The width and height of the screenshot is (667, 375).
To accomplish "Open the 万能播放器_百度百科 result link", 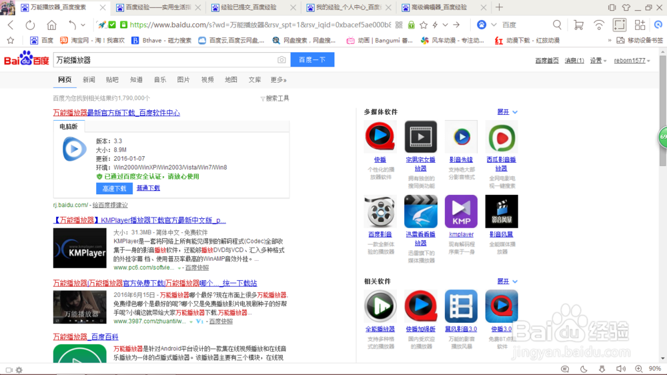I will point(85,337).
